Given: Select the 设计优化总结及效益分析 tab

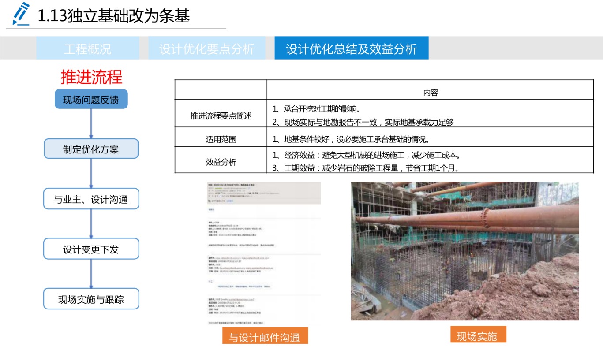Looking at the screenshot, I should click(x=351, y=48).
